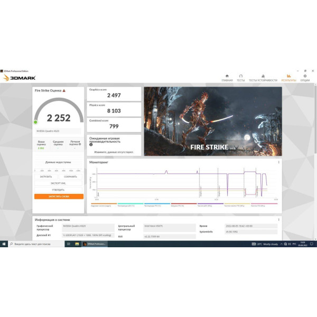Show hidden tray icons chevron
Screen dimensions: 317x317
click(281, 244)
